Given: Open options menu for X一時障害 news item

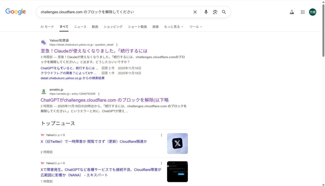Looking at the screenshot, I should coord(161,135).
